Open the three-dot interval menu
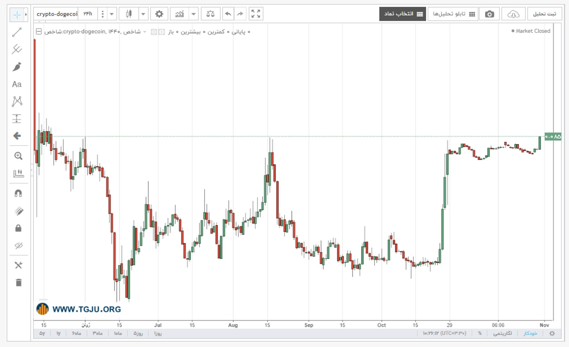This screenshot has width=569, height=347. (102, 14)
